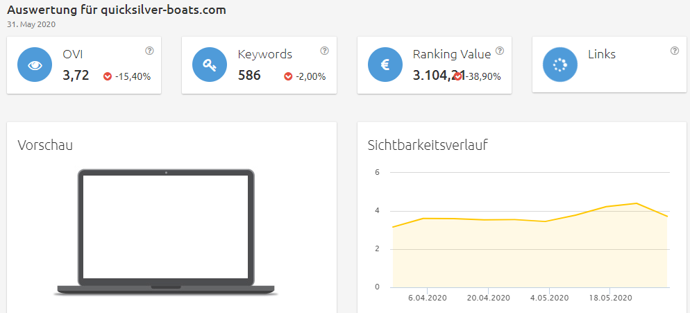The image size is (690, 313).
Task: Click the Ranking Value euro icon
Action: [385, 65]
